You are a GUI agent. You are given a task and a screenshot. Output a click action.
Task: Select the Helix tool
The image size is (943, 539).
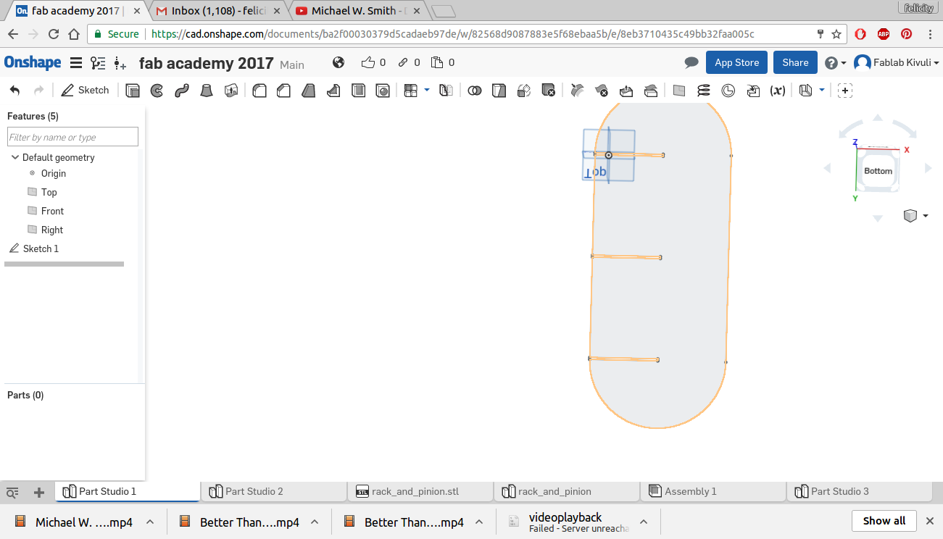pyautogui.click(x=704, y=91)
